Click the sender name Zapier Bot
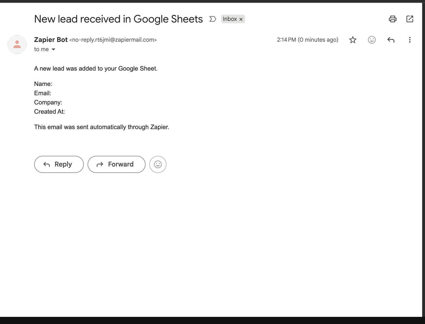 51,40
